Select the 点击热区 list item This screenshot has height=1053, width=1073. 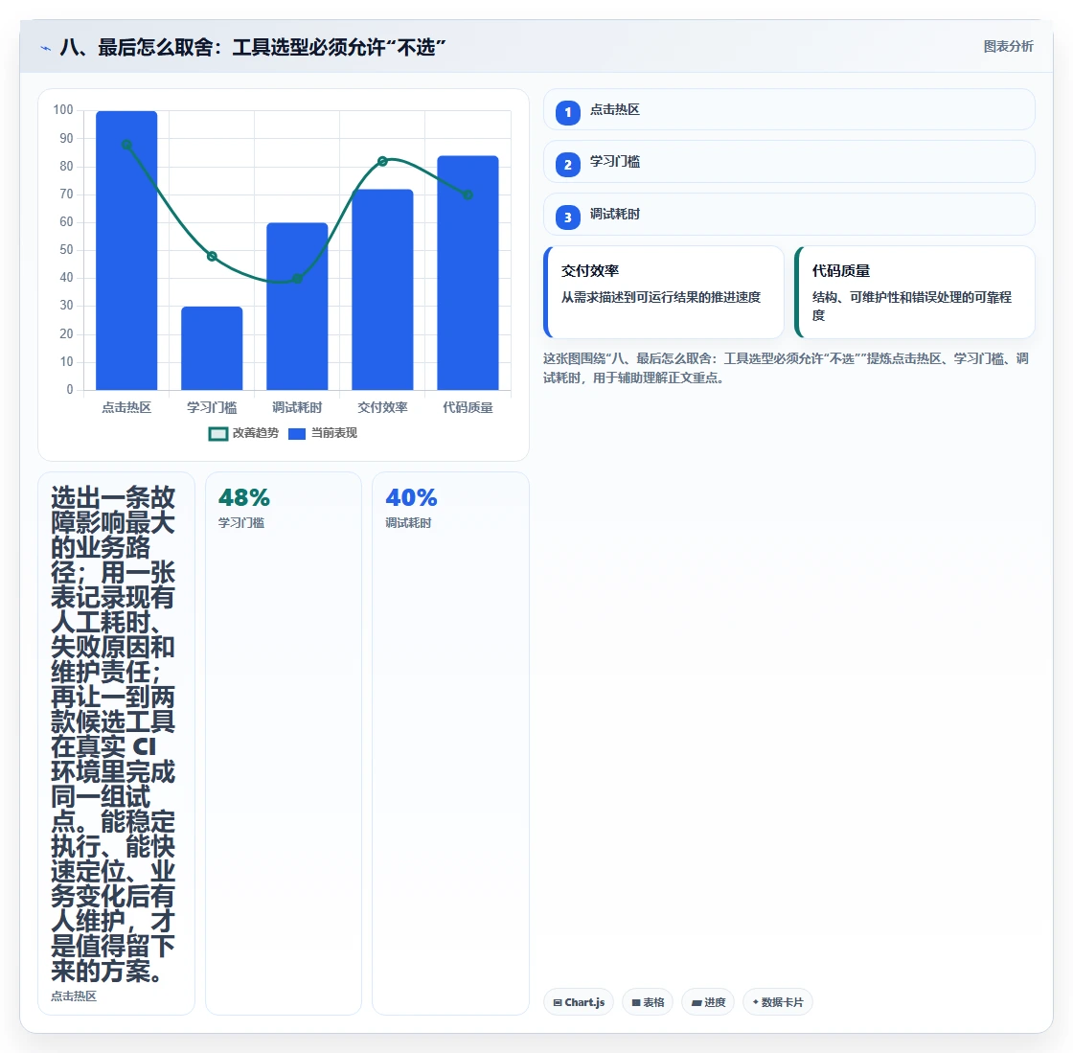(789, 109)
